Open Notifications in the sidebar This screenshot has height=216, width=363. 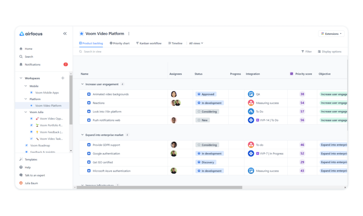[32, 65]
